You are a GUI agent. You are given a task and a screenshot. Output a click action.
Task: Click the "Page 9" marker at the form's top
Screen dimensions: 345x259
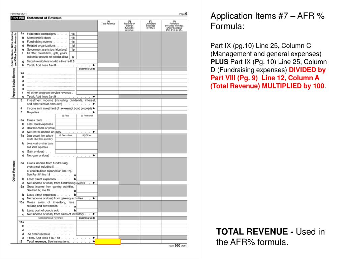[183, 14]
